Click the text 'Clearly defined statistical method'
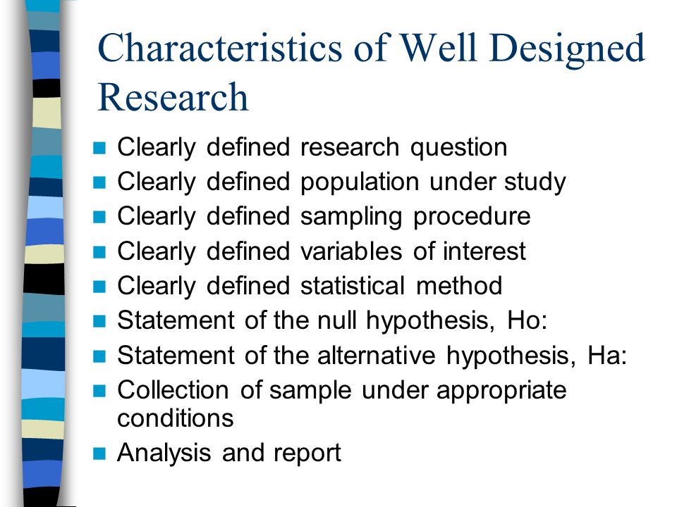This screenshot has height=507, width=677. click(x=310, y=287)
